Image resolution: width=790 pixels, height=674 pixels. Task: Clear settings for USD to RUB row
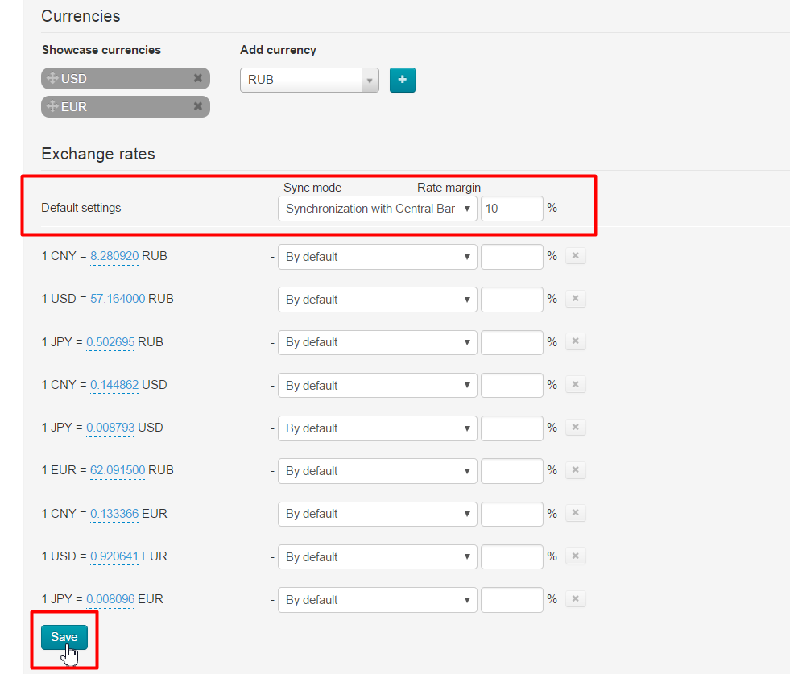tap(575, 299)
